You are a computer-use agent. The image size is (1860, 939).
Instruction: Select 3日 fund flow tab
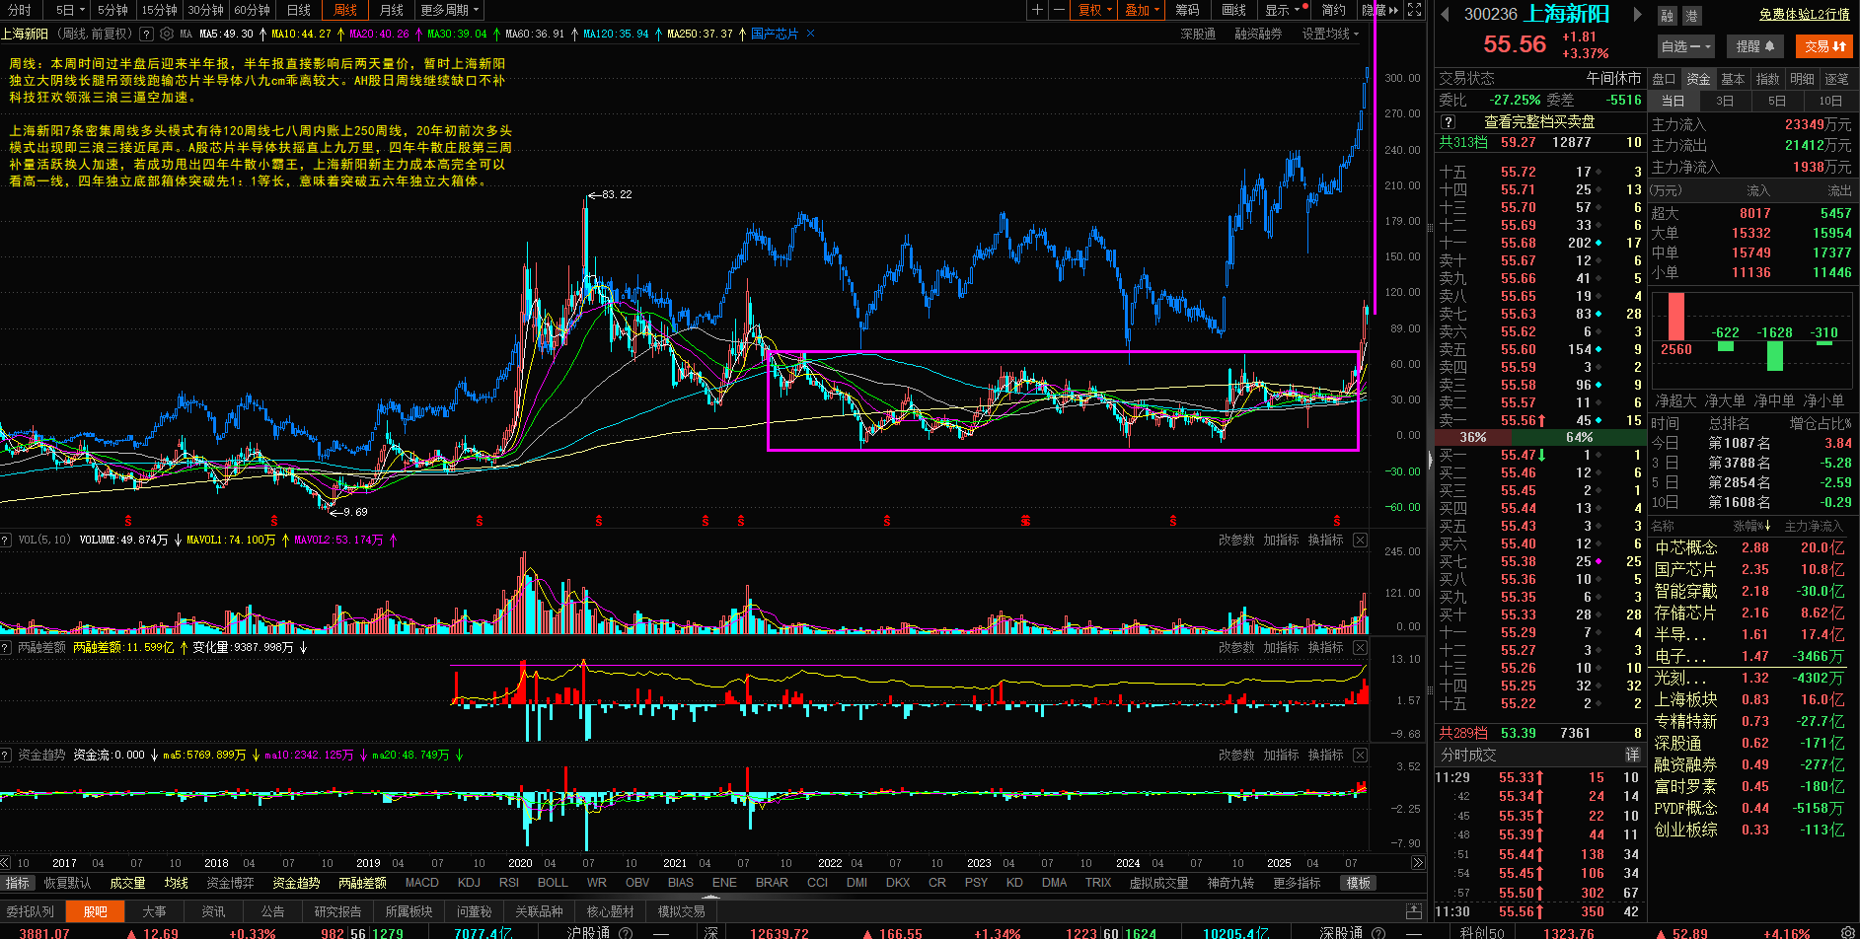coord(1724,101)
